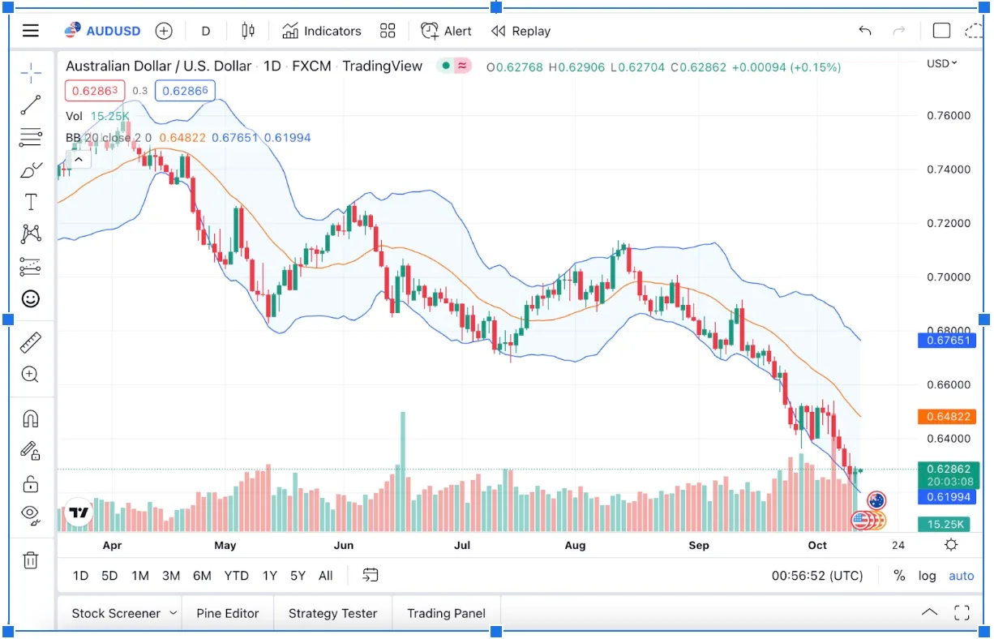Viewport: 994px width, 639px height.
Task: Select the Text annotation tool
Action: [x=31, y=202]
